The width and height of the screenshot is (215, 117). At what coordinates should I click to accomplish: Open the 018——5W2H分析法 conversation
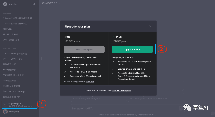[x=13, y=59]
